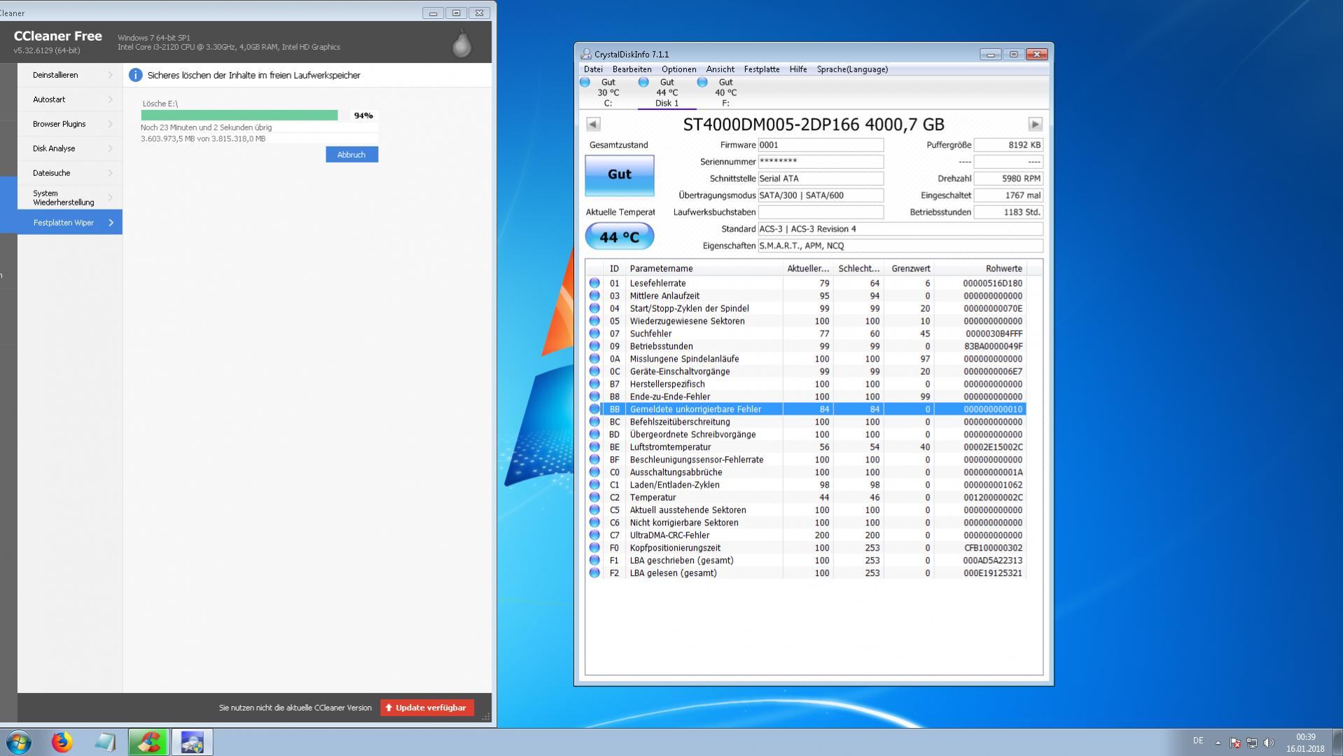This screenshot has height=756, width=1343.
Task: Select Wiederzugewiesene Sektoren row
Action: click(x=806, y=321)
